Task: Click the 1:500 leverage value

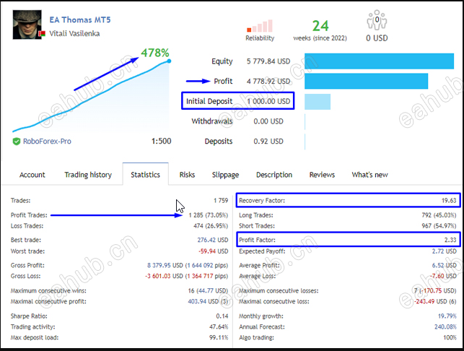Action: coord(161,141)
